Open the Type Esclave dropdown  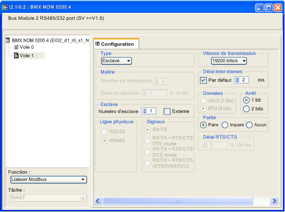click(116, 60)
